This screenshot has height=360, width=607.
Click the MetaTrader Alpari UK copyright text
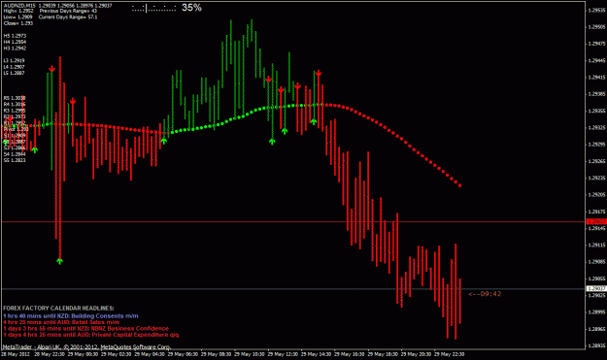pyautogui.click(x=86, y=346)
